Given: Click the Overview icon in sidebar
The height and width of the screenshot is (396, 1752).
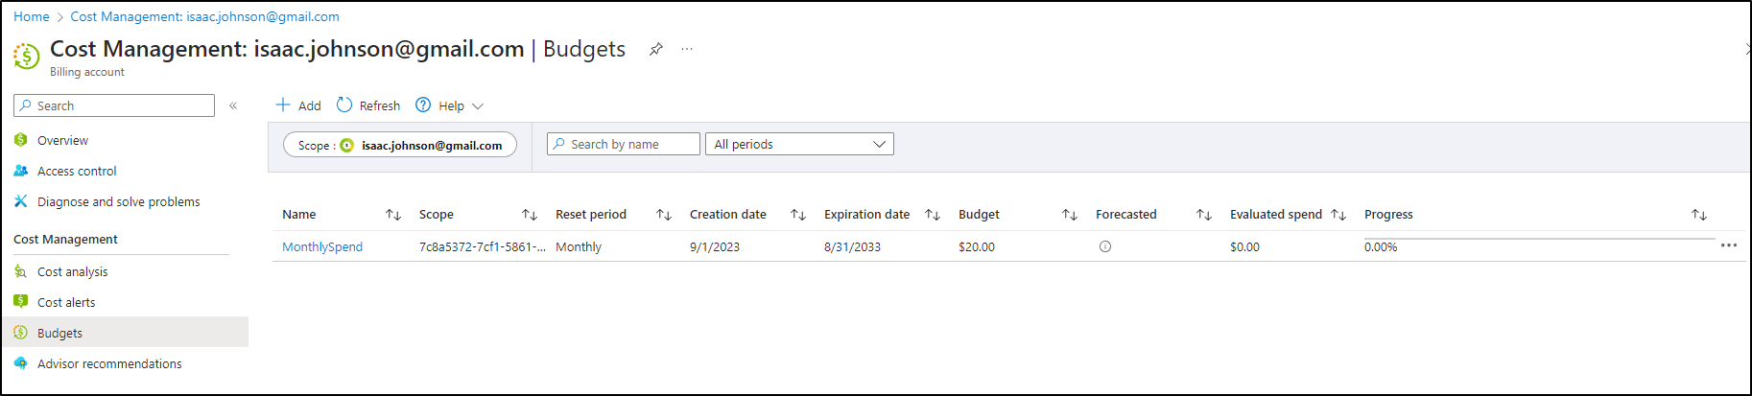Looking at the screenshot, I should (21, 140).
